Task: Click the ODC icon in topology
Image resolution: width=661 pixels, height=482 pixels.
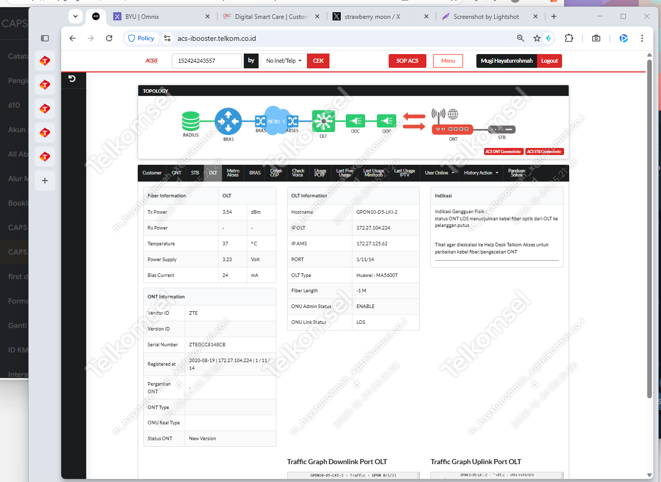Action: pyautogui.click(x=355, y=121)
